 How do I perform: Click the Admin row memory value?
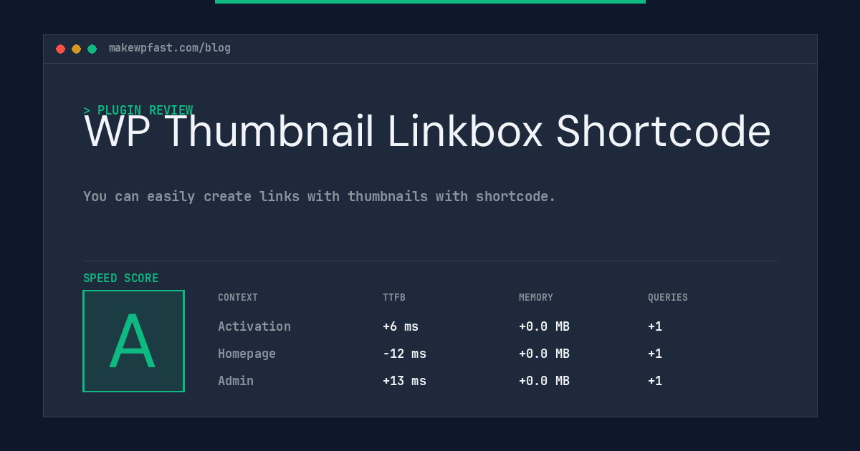coord(544,381)
